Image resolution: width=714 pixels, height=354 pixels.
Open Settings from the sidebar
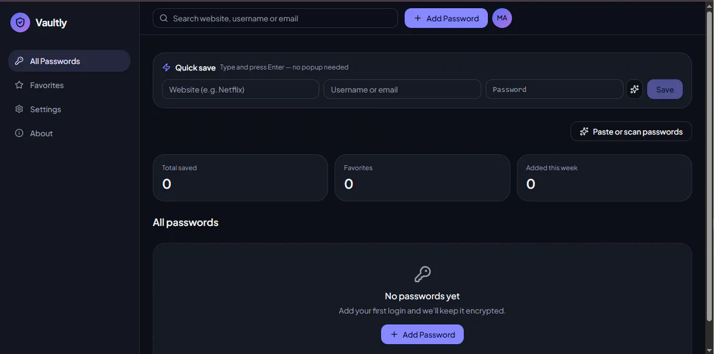tap(69, 109)
